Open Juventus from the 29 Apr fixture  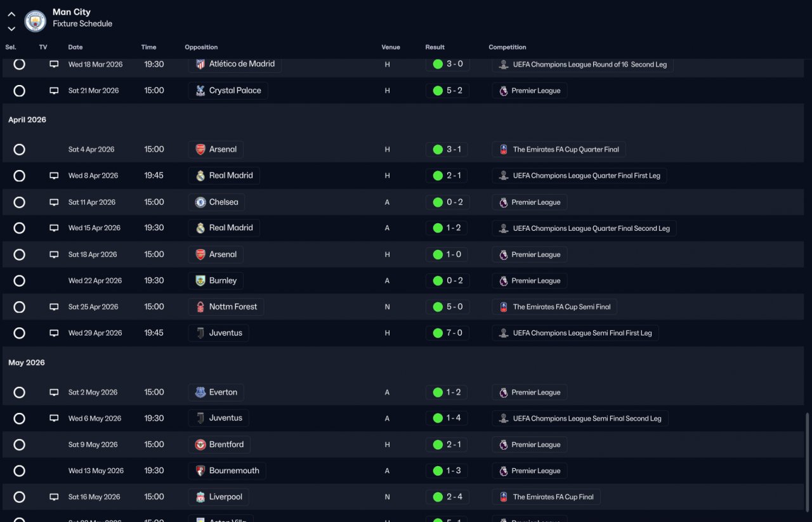219,333
